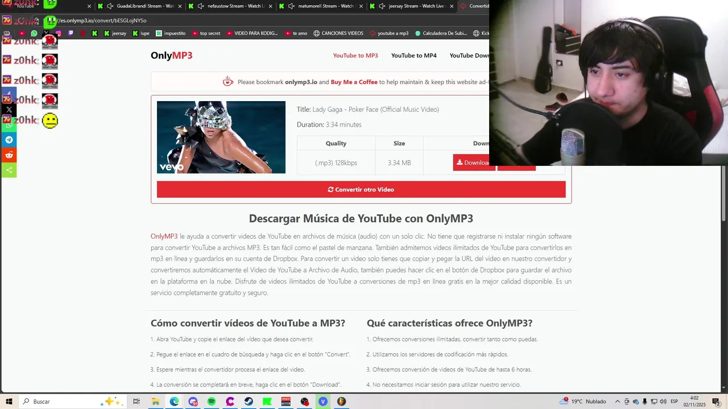Screen dimensions: 728x409
Task: Switch to nefaustow Stream tab
Action: point(230,6)
